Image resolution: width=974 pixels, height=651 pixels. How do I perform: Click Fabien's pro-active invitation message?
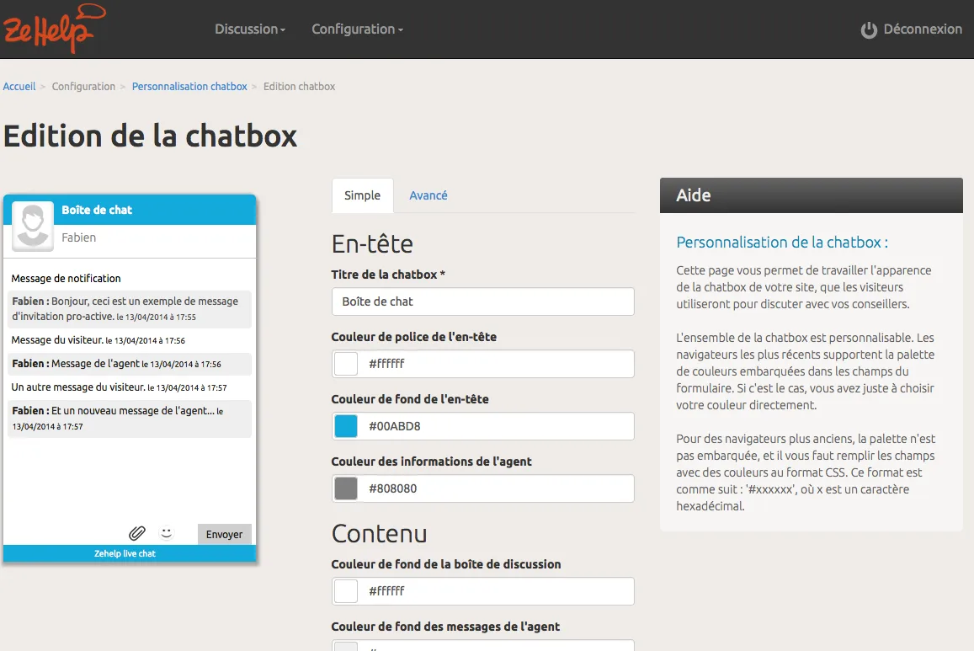(x=130, y=309)
